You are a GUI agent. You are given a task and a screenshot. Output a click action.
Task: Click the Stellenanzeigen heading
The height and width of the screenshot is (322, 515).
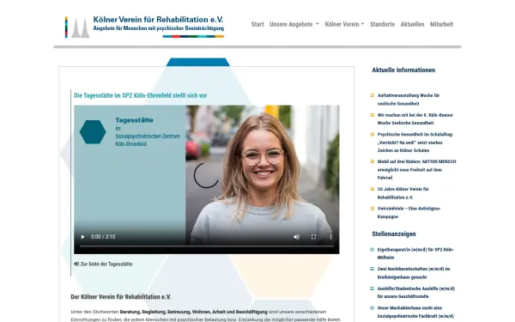coord(394,234)
